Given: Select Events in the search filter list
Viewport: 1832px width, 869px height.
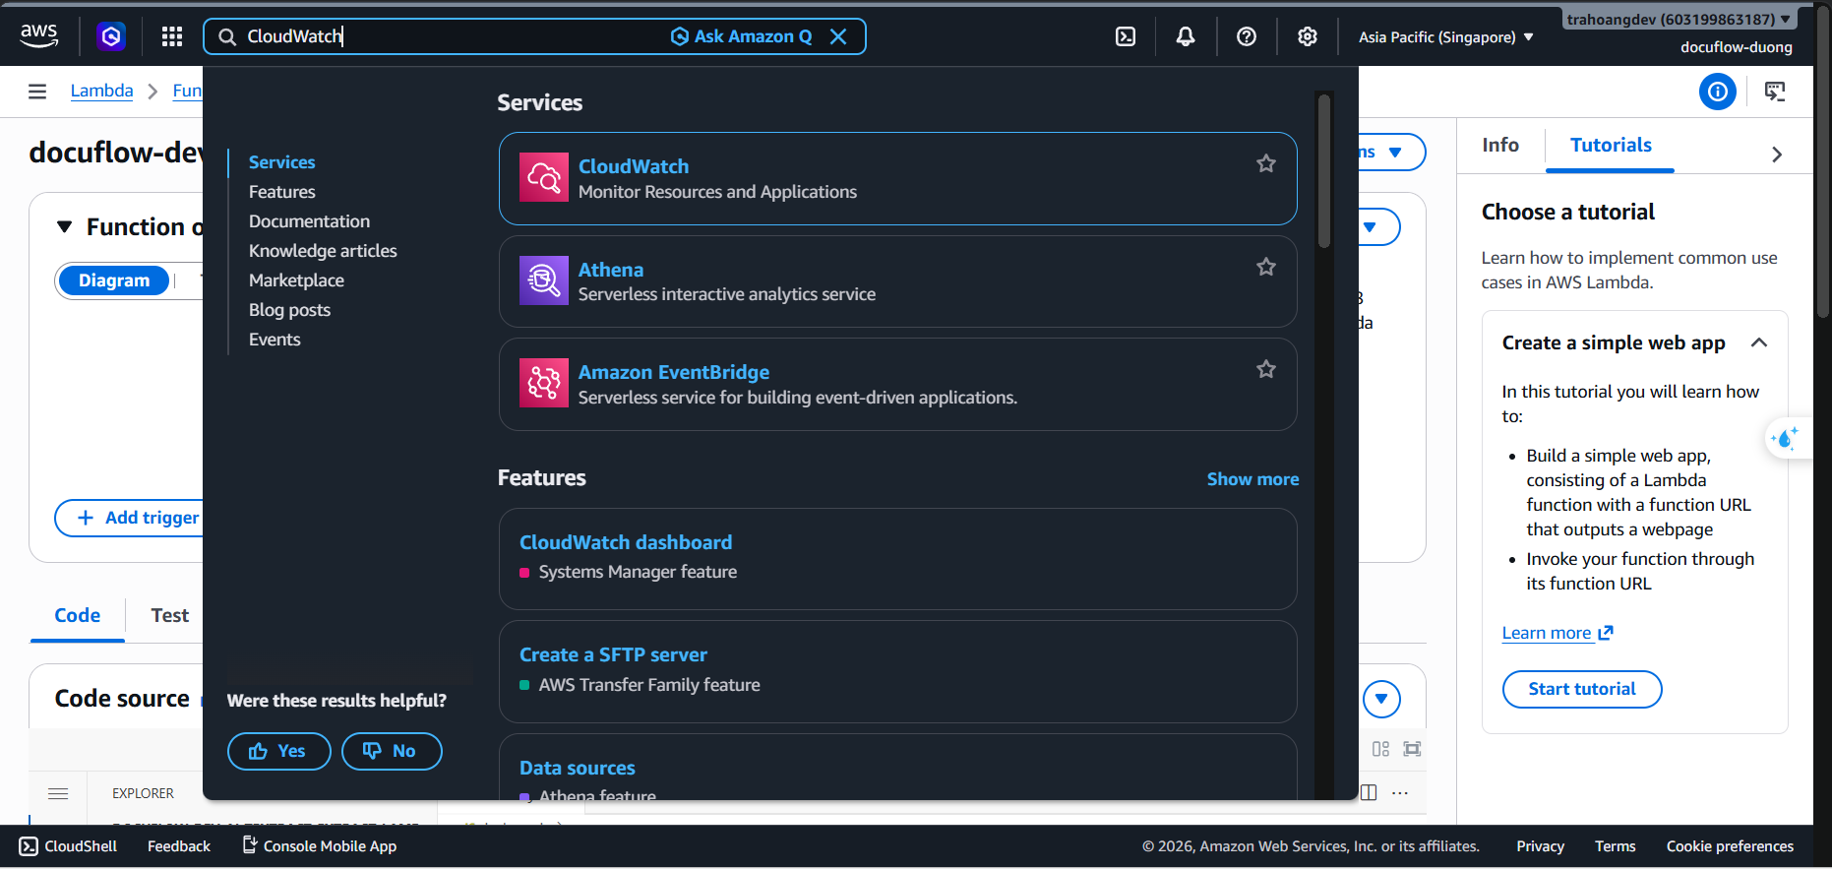Looking at the screenshot, I should click(x=275, y=340).
